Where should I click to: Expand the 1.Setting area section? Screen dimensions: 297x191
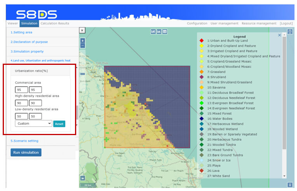[x=21, y=32]
